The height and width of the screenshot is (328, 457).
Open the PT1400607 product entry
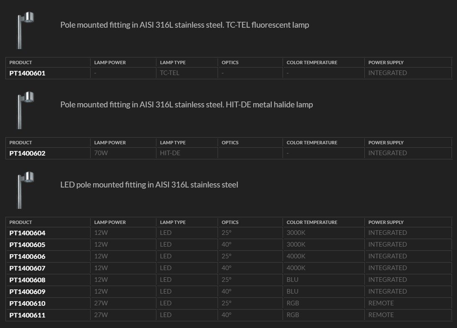27,268
